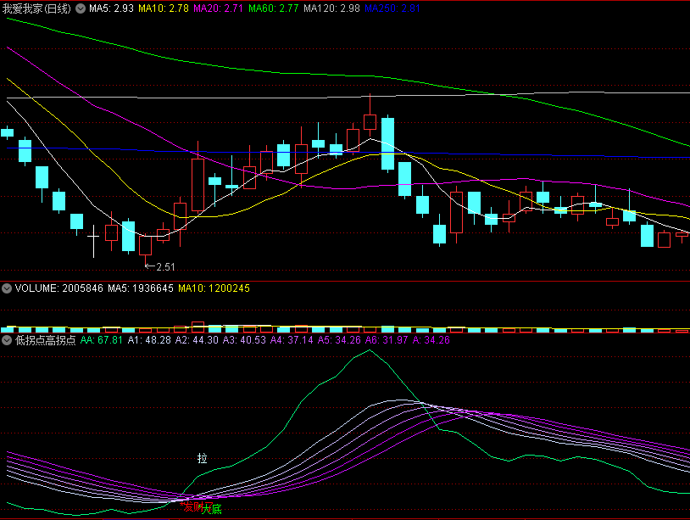Click the A5: 34.26 indicator value
The width and height of the screenshot is (690, 520).
click(339, 340)
